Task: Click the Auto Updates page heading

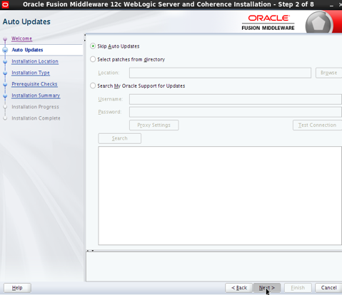Action: [26, 21]
